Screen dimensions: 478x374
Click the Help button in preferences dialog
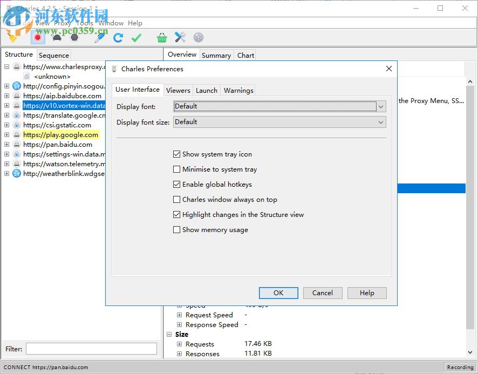click(367, 293)
